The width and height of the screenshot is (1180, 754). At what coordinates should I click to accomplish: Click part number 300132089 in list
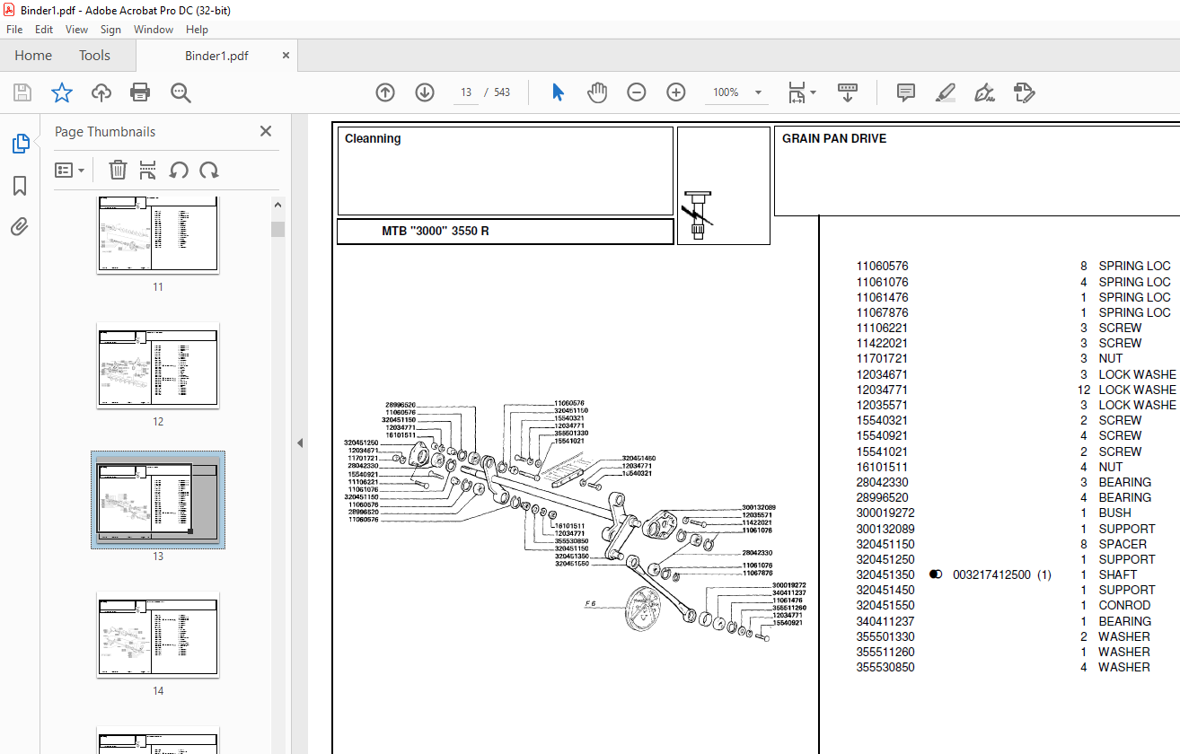pyautogui.click(x=885, y=529)
